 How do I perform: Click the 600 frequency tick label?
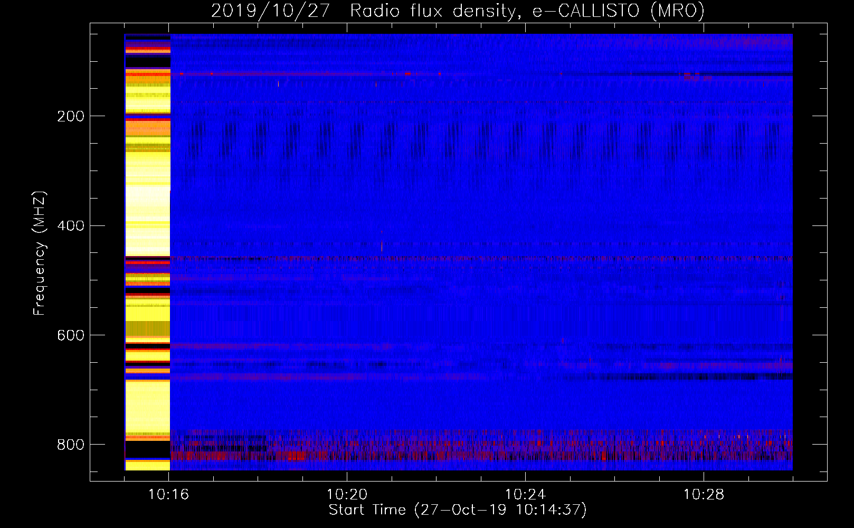click(71, 336)
